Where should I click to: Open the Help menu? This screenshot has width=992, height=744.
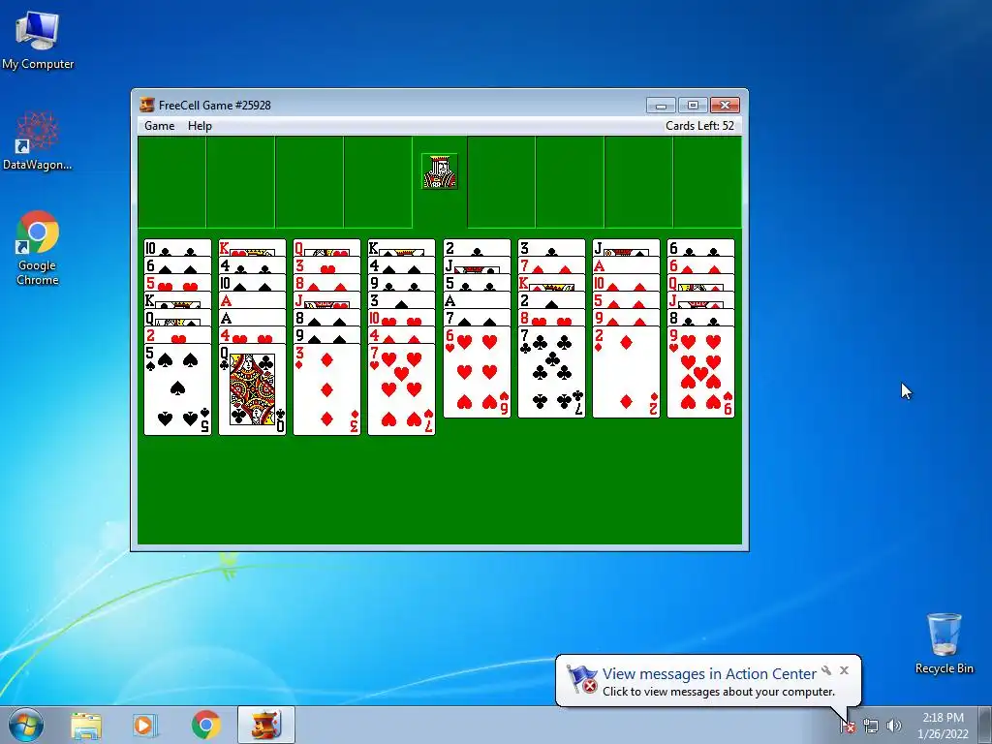(200, 126)
